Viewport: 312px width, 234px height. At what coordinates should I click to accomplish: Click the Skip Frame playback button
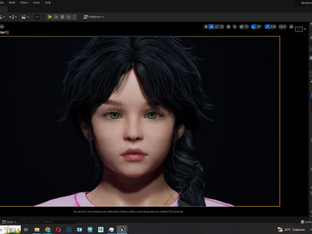(x=56, y=17)
